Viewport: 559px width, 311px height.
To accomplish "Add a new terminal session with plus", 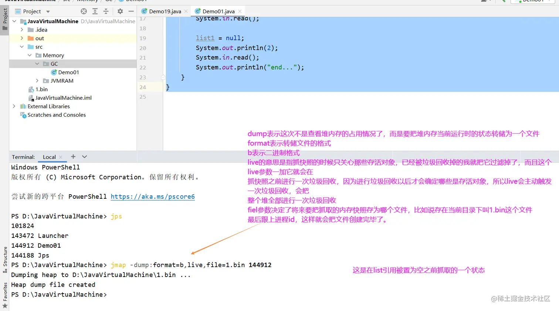I will tap(73, 157).
